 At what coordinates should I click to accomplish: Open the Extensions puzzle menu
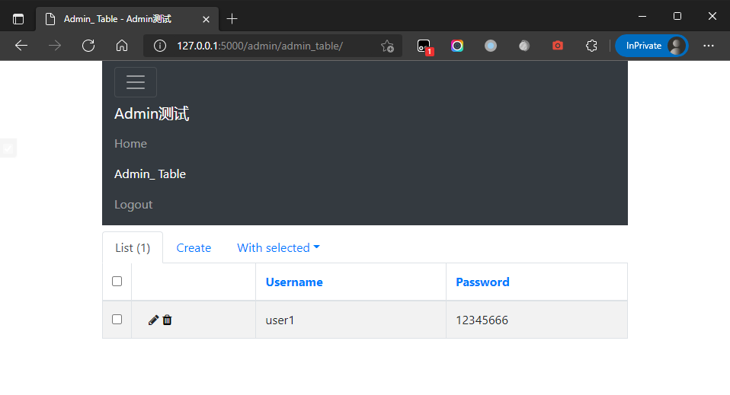point(591,46)
